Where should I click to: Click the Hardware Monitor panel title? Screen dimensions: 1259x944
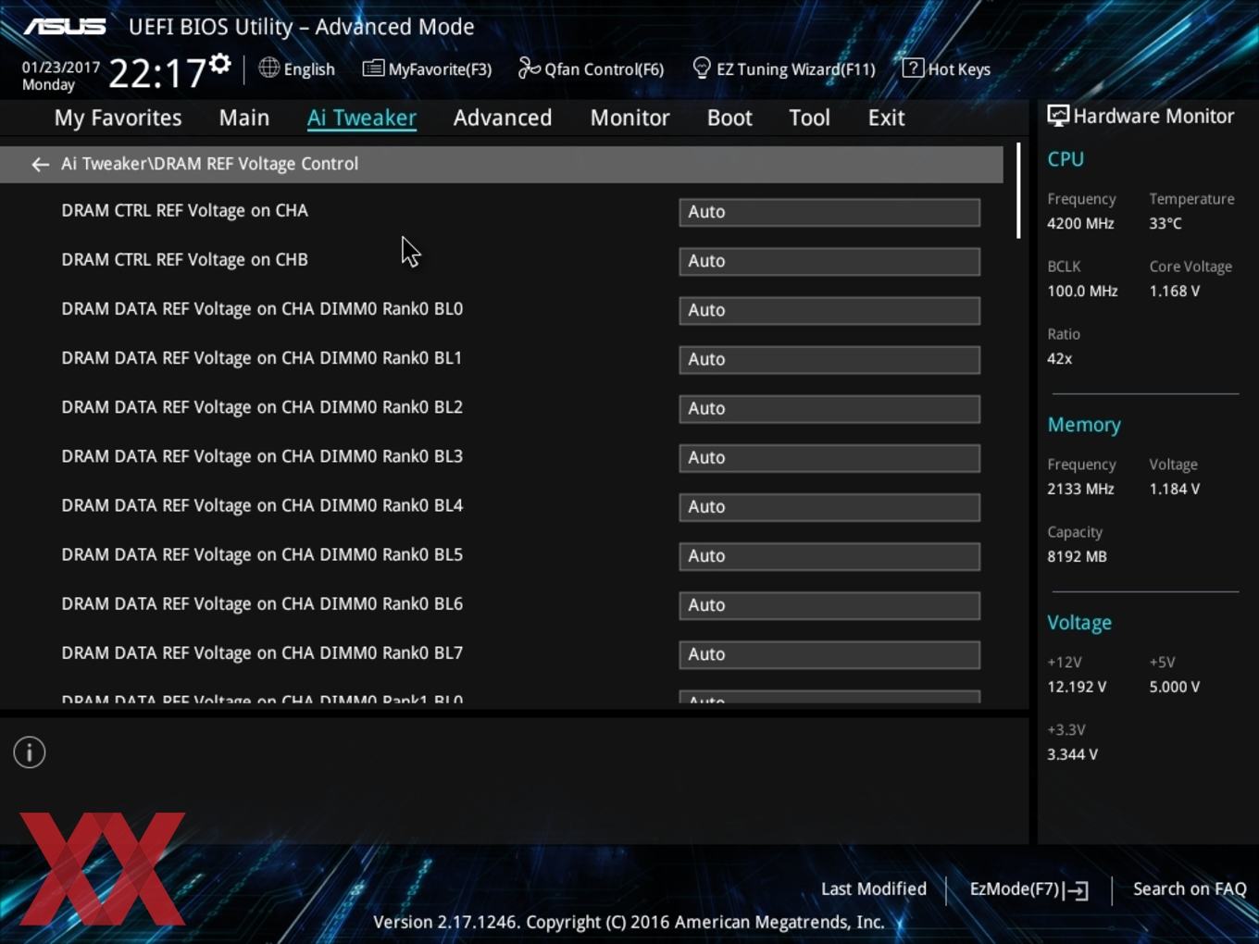[1153, 116]
